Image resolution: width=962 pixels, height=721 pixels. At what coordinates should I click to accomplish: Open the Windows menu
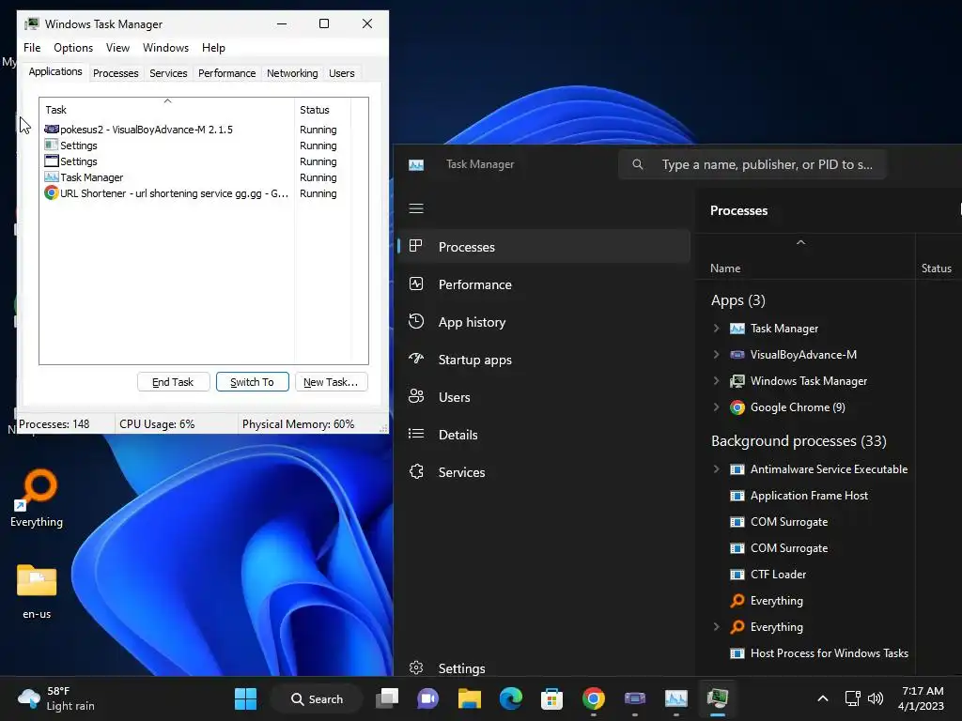point(165,48)
